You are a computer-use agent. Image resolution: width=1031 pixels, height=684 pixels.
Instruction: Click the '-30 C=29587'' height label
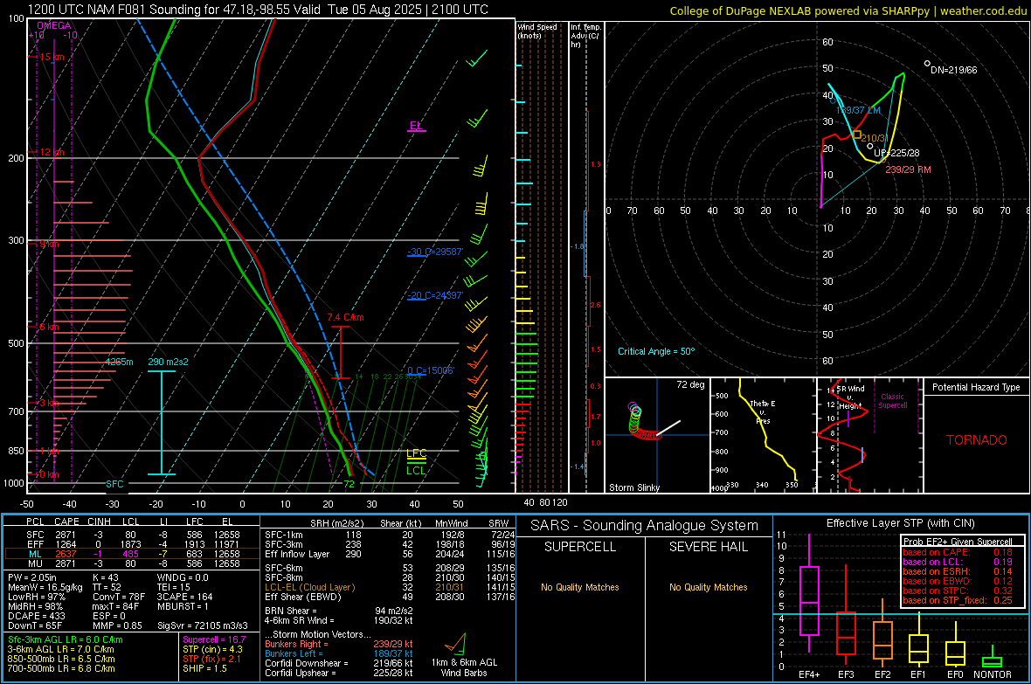click(x=435, y=252)
